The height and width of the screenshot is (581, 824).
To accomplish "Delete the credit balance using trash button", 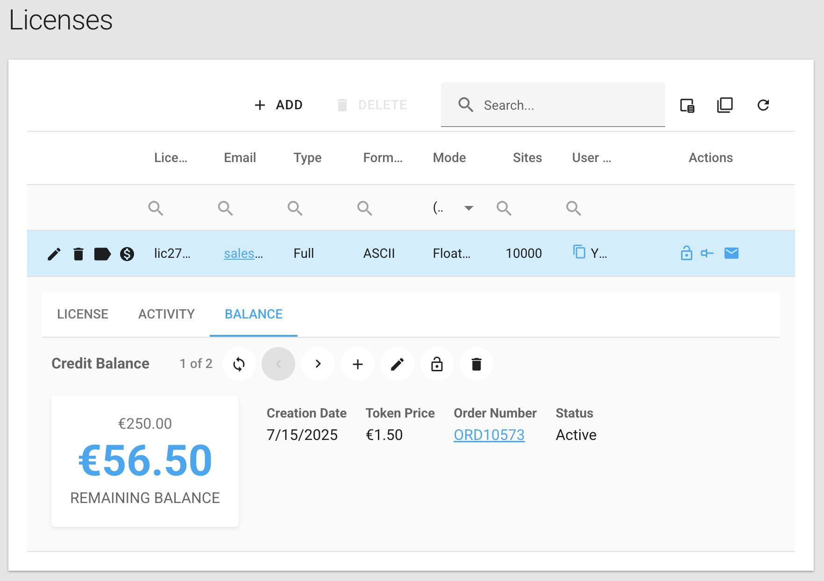I will 476,364.
